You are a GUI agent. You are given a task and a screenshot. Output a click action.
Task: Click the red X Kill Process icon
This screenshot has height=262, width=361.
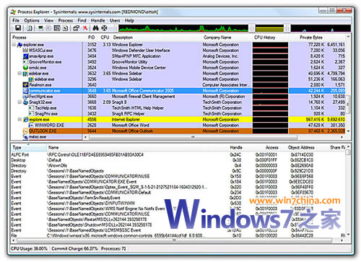[85, 28]
